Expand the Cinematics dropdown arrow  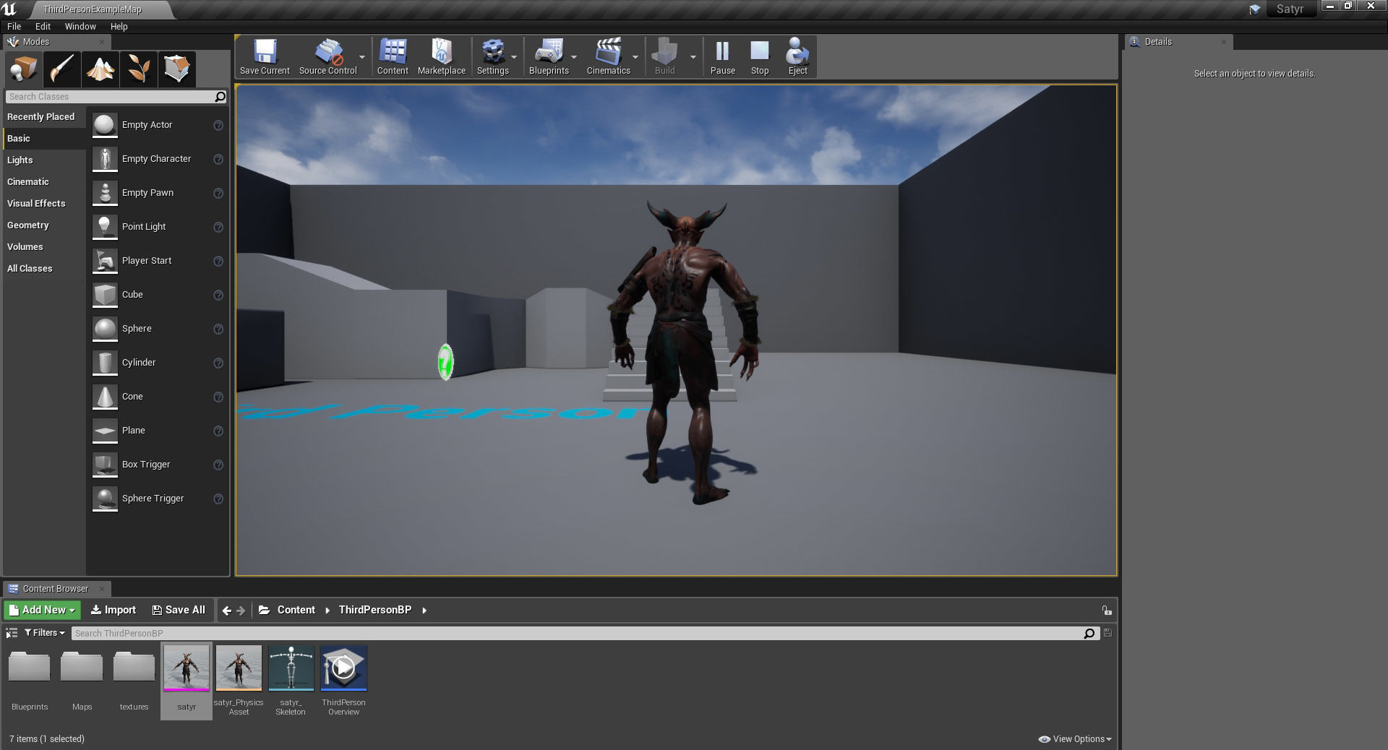pyautogui.click(x=635, y=57)
